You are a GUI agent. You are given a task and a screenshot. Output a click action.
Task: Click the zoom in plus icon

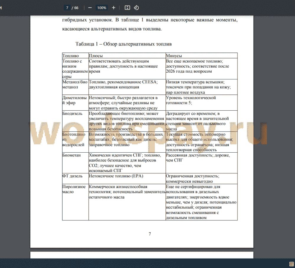(114, 8)
